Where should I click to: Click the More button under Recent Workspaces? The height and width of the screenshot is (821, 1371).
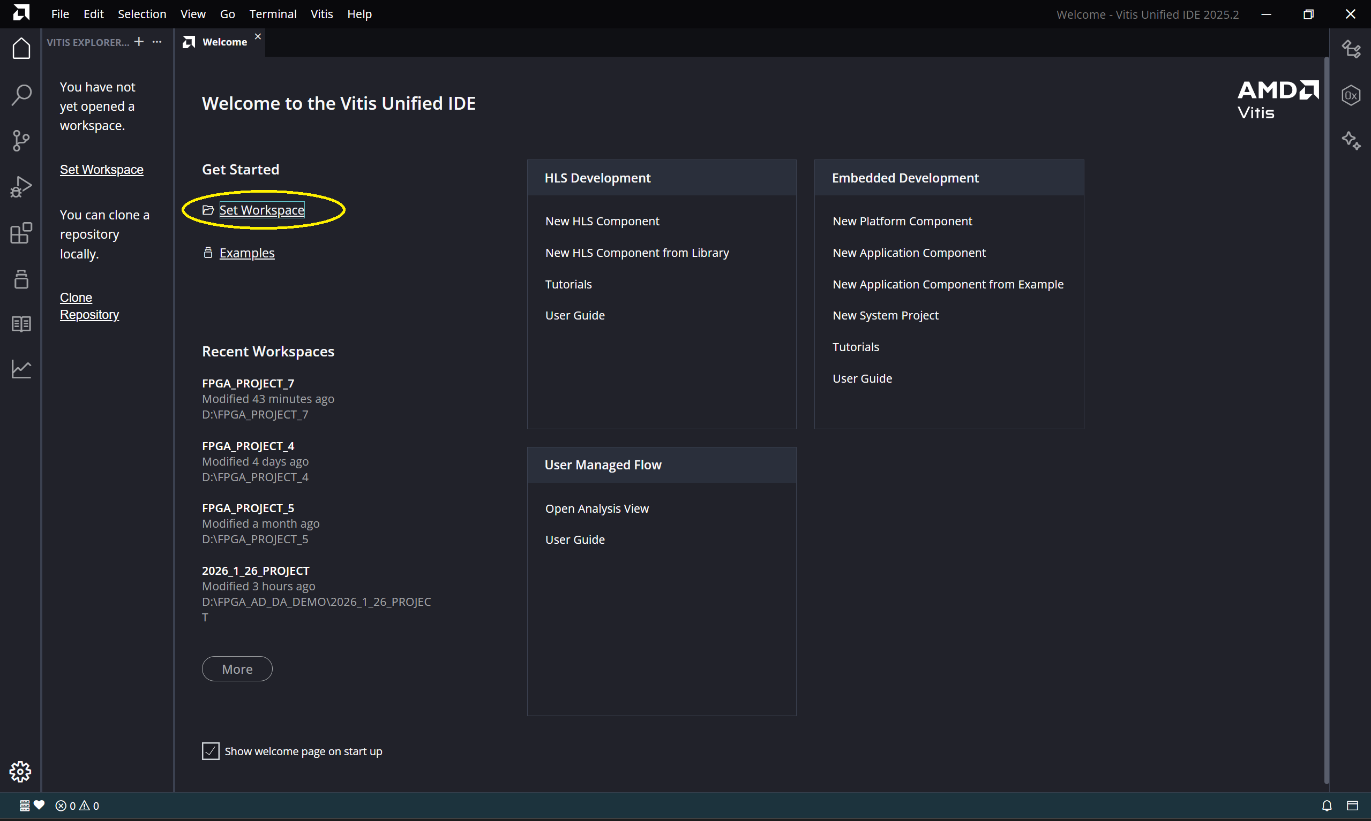(237, 669)
